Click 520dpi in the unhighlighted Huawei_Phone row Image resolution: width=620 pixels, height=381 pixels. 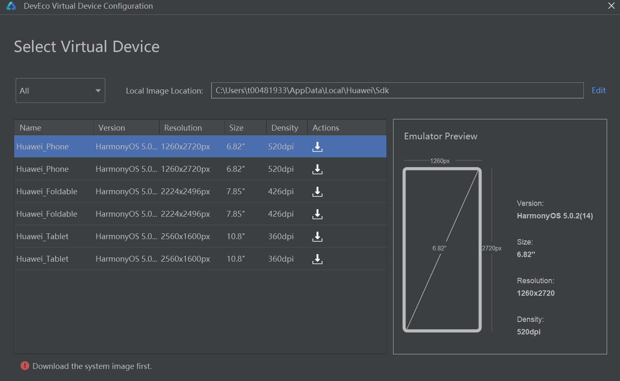(281, 169)
